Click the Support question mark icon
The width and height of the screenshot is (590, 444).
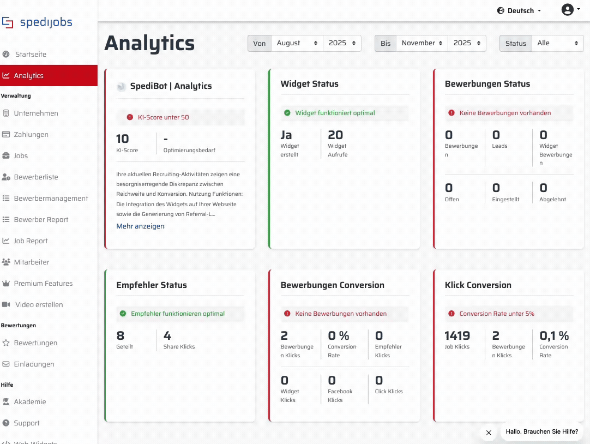tap(6, 423)
